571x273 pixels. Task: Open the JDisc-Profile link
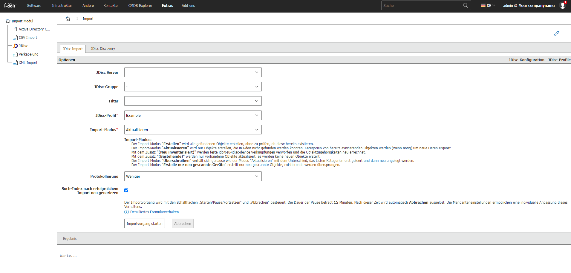[559, 60]
